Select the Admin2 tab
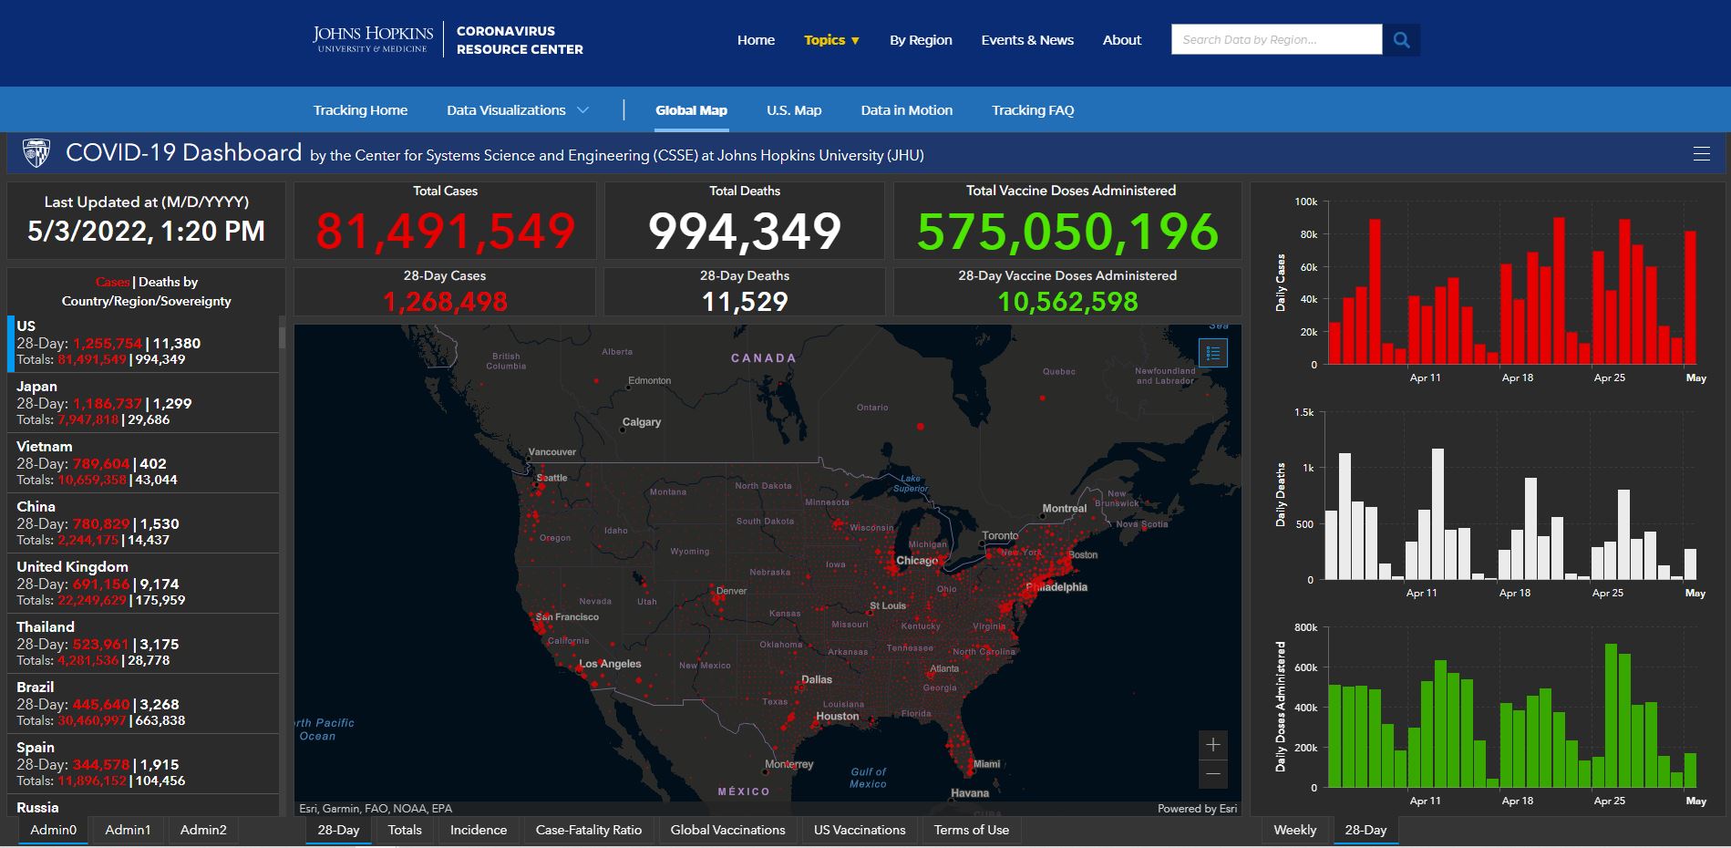This screenshot has width=1731, height=848. click(x=203, y=831)
